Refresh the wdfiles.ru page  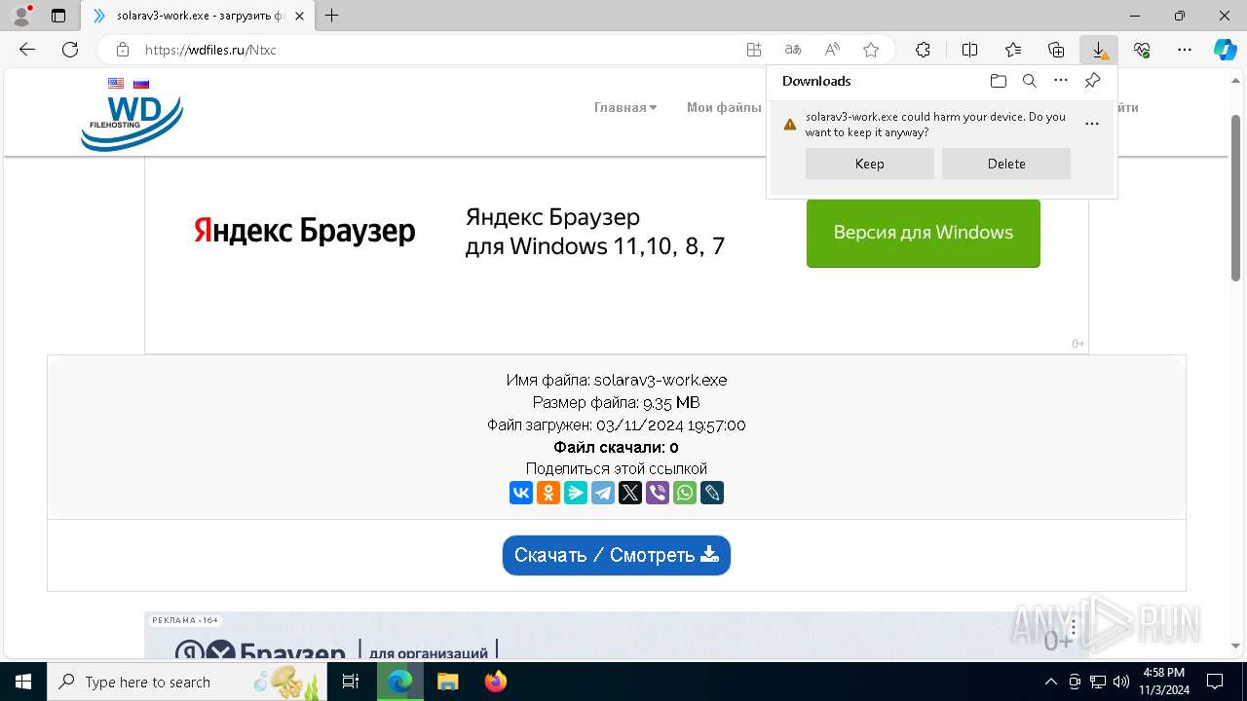[x=70, y=50]
